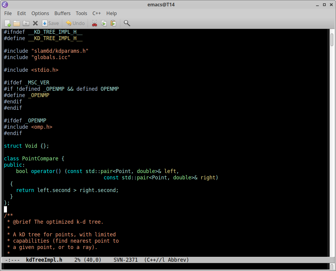Save the buffer using the Save button

coord(50,23)
